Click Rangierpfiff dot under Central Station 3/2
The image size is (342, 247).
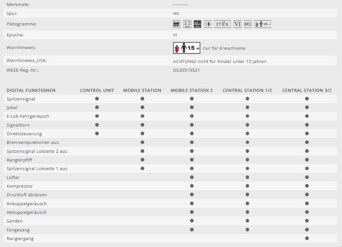click(307, 160)
